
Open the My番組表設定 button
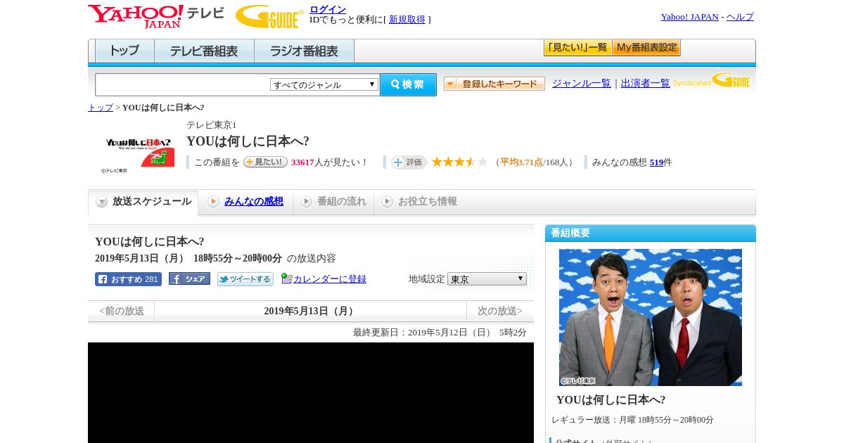646,48
